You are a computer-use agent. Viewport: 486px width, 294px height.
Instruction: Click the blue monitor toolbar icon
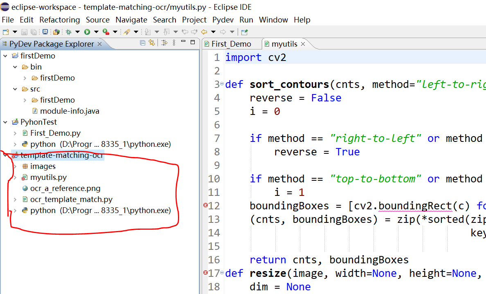(x=45, y=31)
